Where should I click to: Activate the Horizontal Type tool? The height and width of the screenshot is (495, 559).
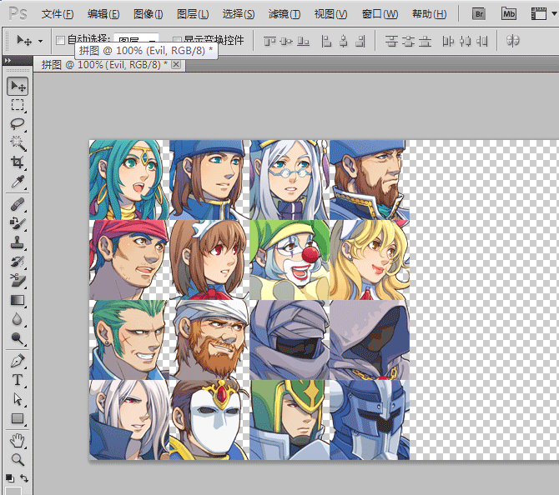[17, 380]
